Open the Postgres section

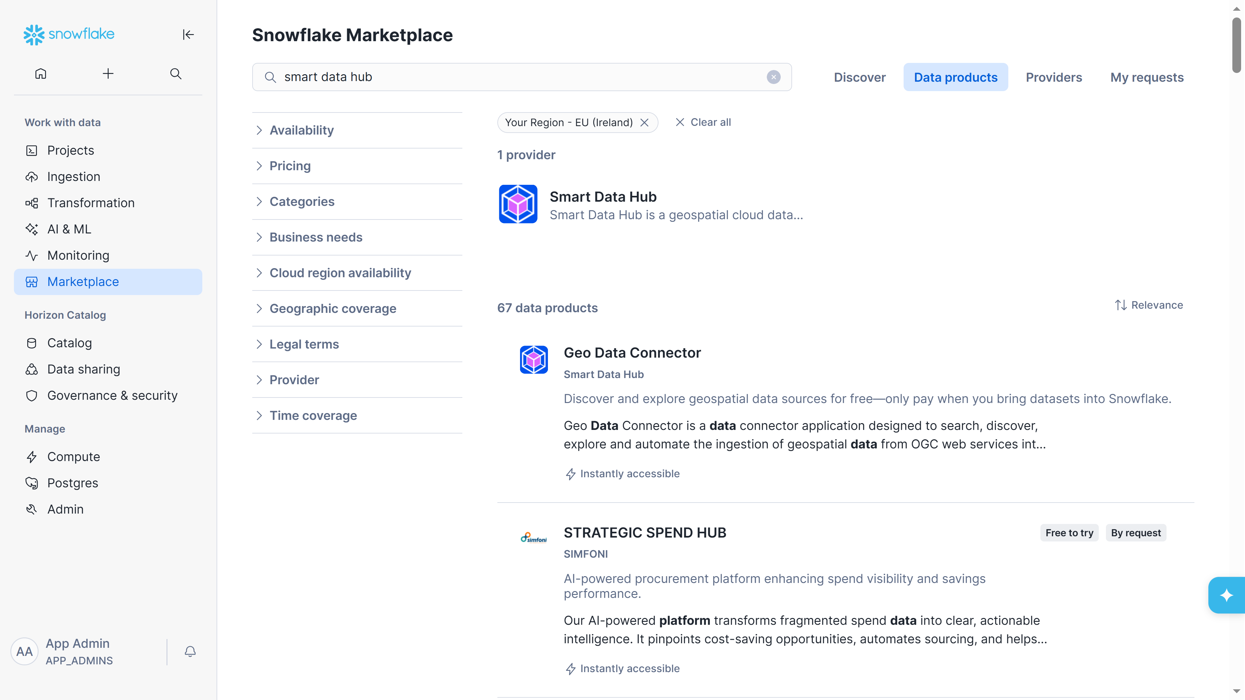tap(108, 483)
